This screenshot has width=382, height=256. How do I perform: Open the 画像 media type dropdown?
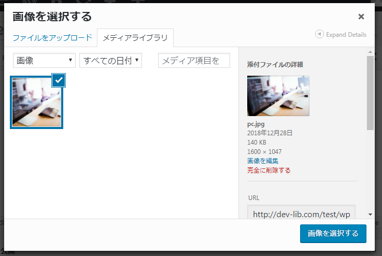point(44,61)
